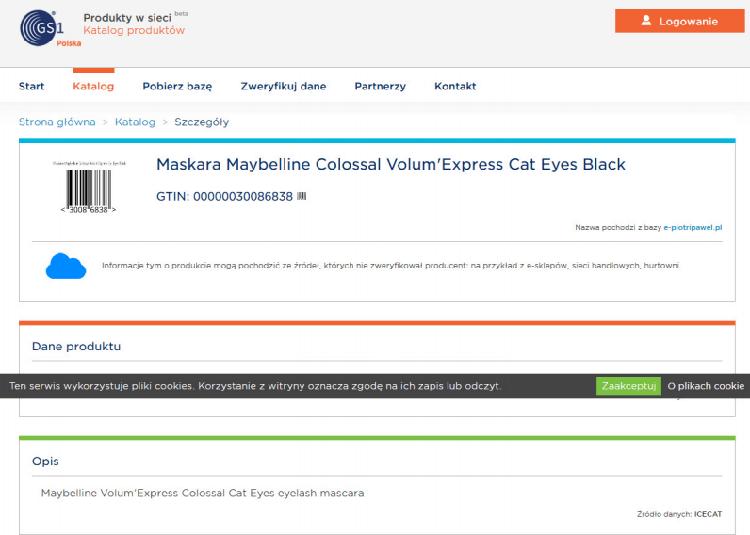Click the Opis section heading
This screenshot has height=535, width=750.
45,462
